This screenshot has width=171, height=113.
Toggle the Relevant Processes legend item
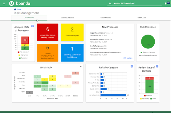click(148, 52)
